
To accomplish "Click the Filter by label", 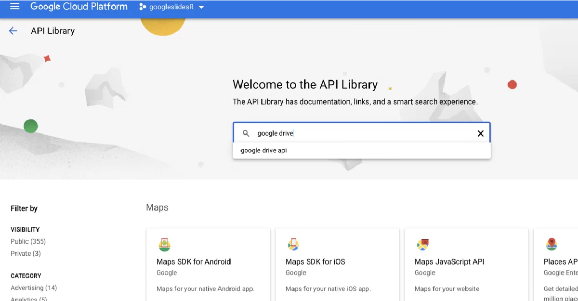I will pos(24,209).
